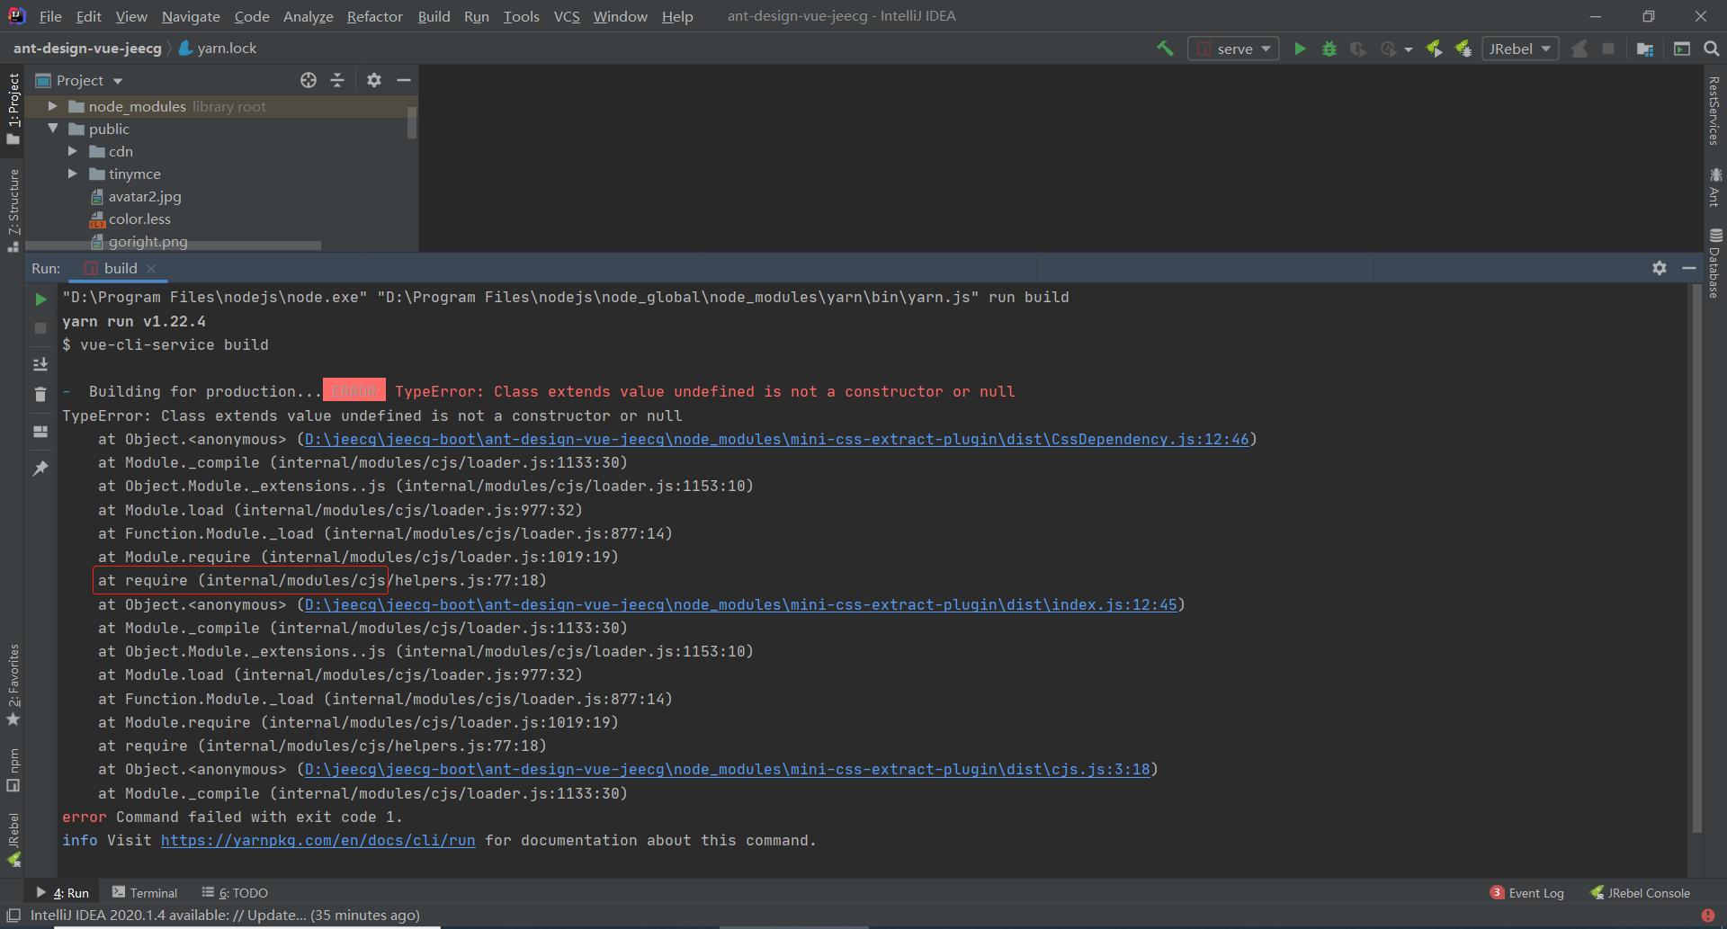Debug with JRebel rocket bug icon

[x=1463, y=49]
